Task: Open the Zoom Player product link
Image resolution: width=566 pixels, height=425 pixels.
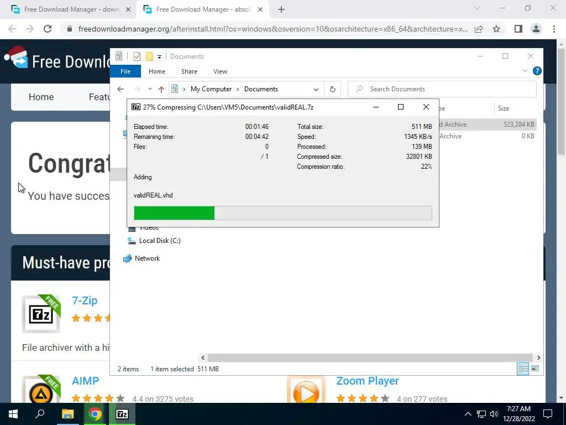Action: 368,381
